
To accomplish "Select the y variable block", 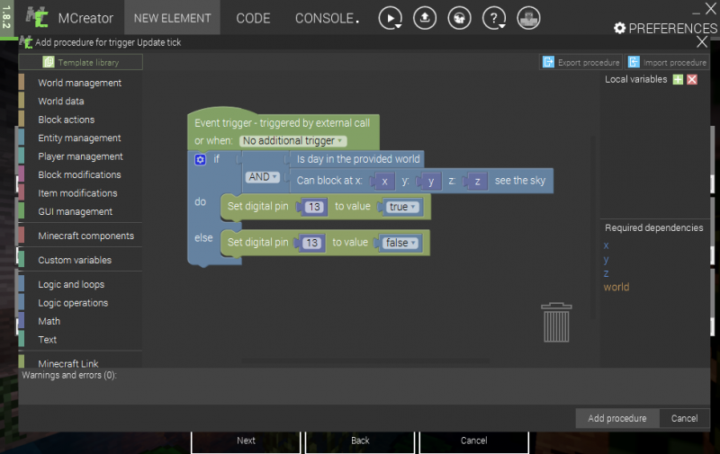I will (x=430, y=181).
